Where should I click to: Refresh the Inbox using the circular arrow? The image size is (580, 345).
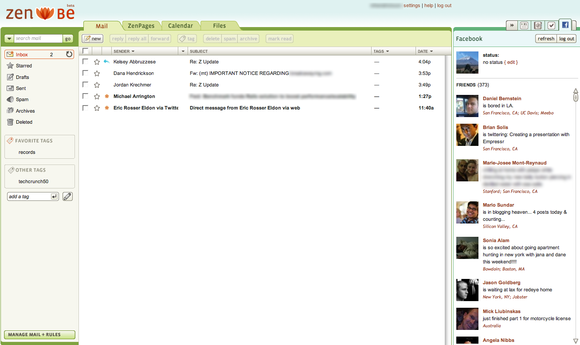69,55
